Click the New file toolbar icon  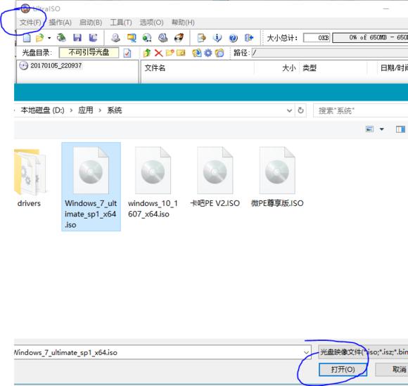coord(27,38)
